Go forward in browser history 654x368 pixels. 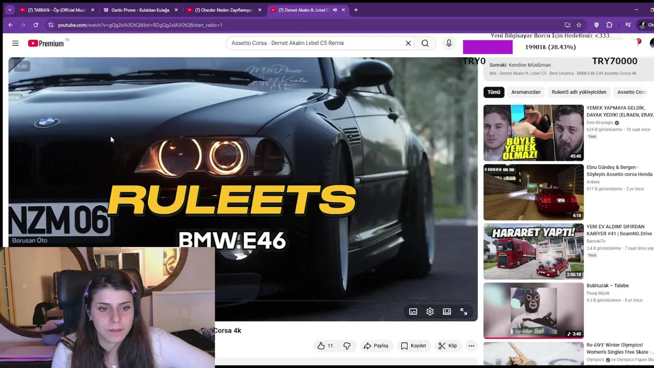(23, 25)
